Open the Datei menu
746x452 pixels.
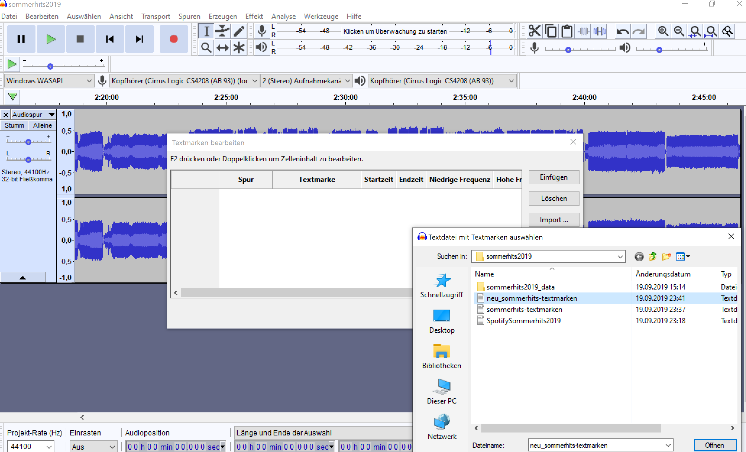coord(9,16)
